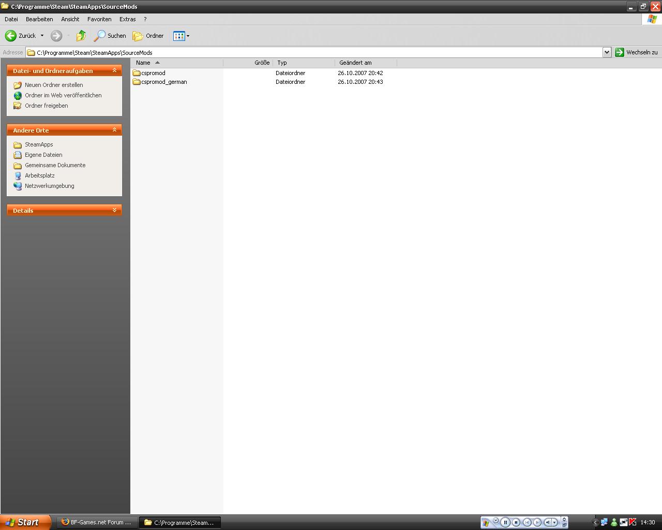Click the green messenger buddy tray icon
The image size is (662, 530).
(614, 522)
